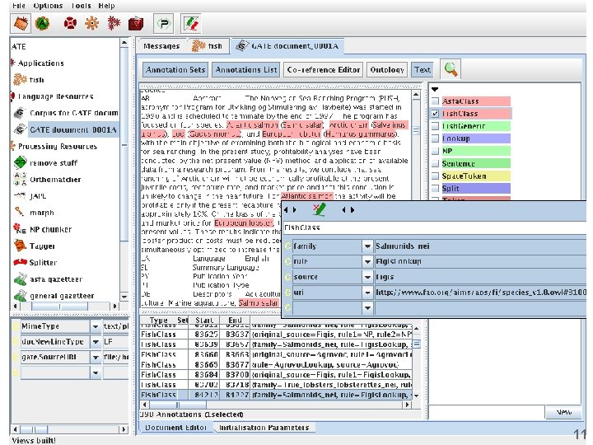Click the green A icon in main toolbar
The image size is (593, 445).
click(44, 23)
